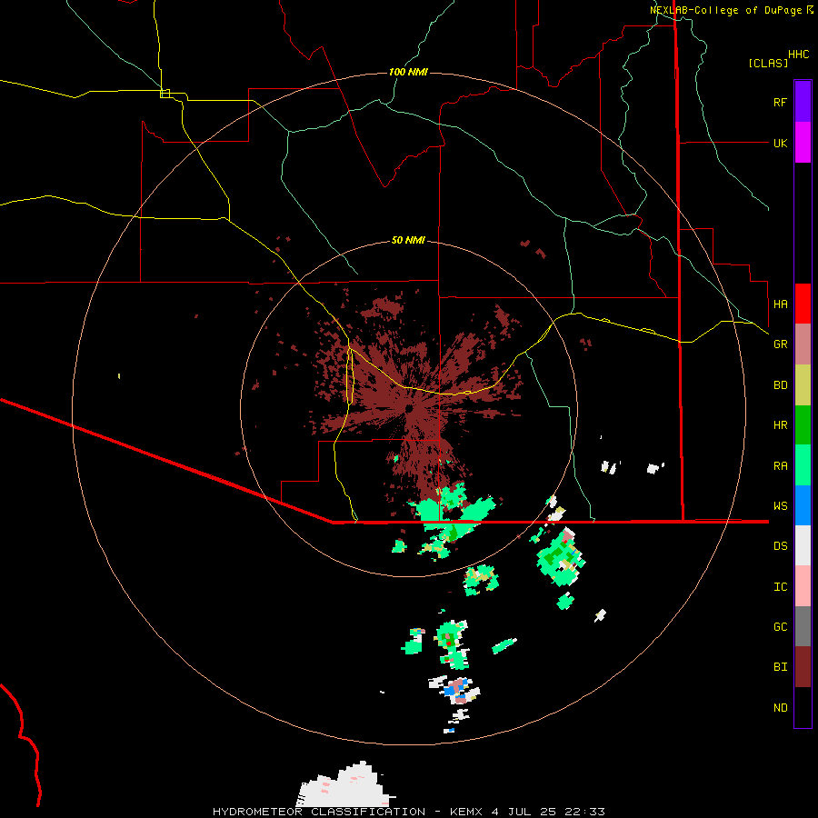
Task: Click the IC legend label
Action: [780, 587]
